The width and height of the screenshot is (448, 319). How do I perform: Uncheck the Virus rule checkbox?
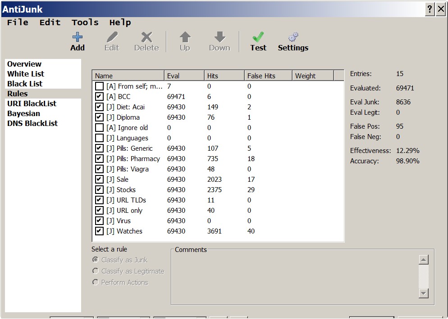tap(99, 221)
